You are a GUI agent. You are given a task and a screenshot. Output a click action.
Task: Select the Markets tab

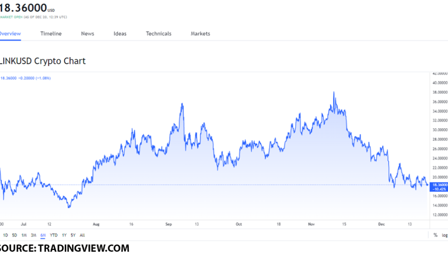point(200,34)
